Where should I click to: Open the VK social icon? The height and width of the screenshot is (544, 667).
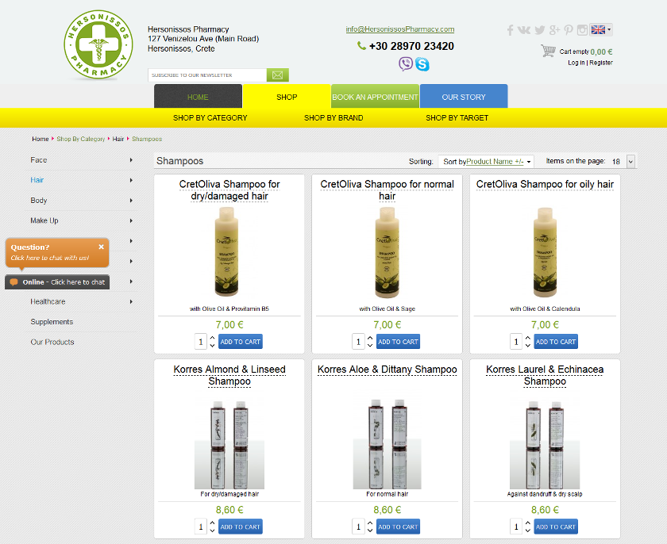coord(523,29)
